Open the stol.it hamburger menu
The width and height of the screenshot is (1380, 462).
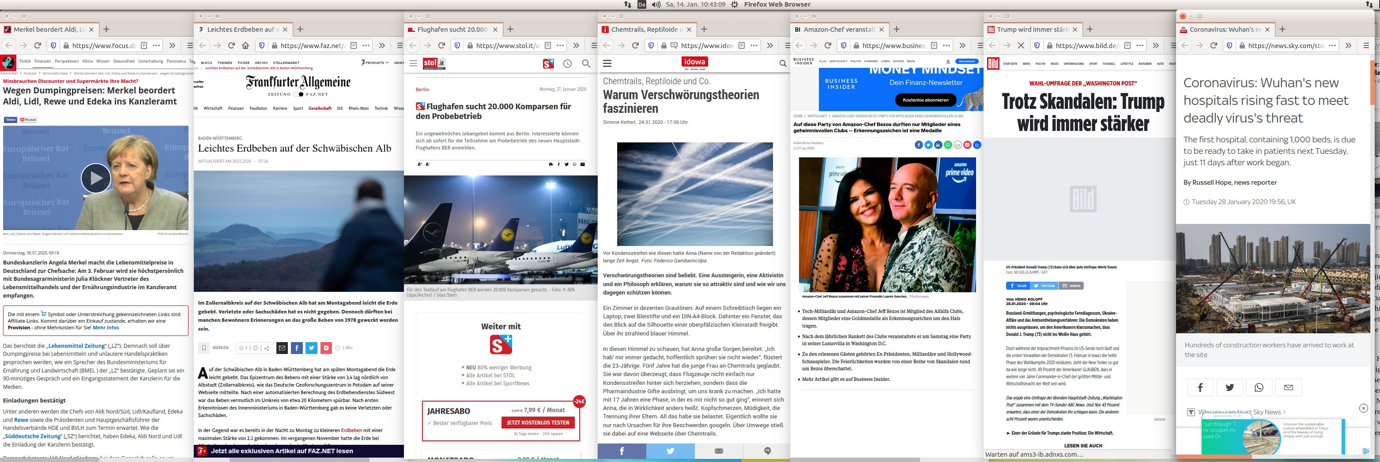click(x=413, y=63)
